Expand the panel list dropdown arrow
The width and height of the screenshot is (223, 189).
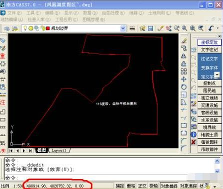point(217,74)
